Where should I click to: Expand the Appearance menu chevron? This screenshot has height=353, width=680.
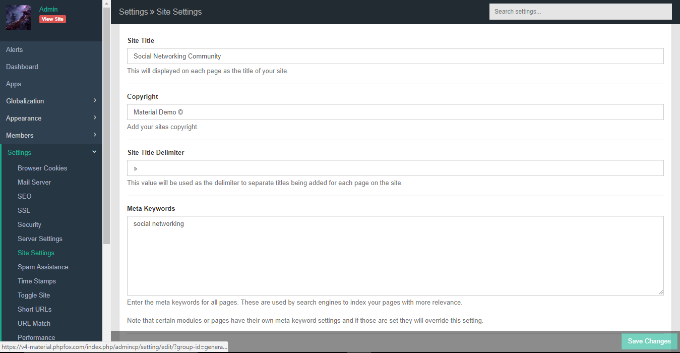coord(95,118)
